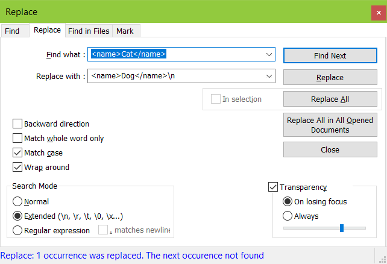
Task: Click the transparency slider handle
Action: [x=342, y=228]
